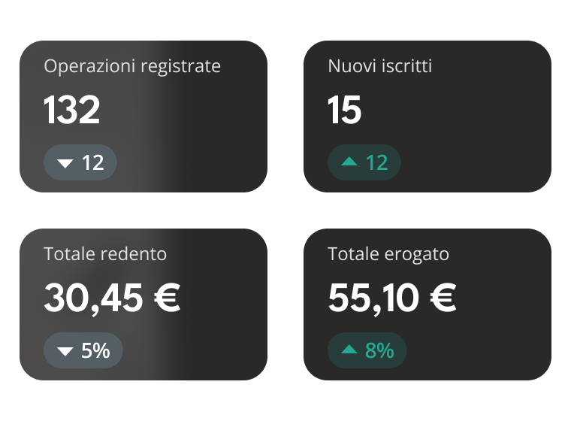Click the 8% text in Totale erogato card
This screenshot has width=571, height=421.
tap(379, 350)
